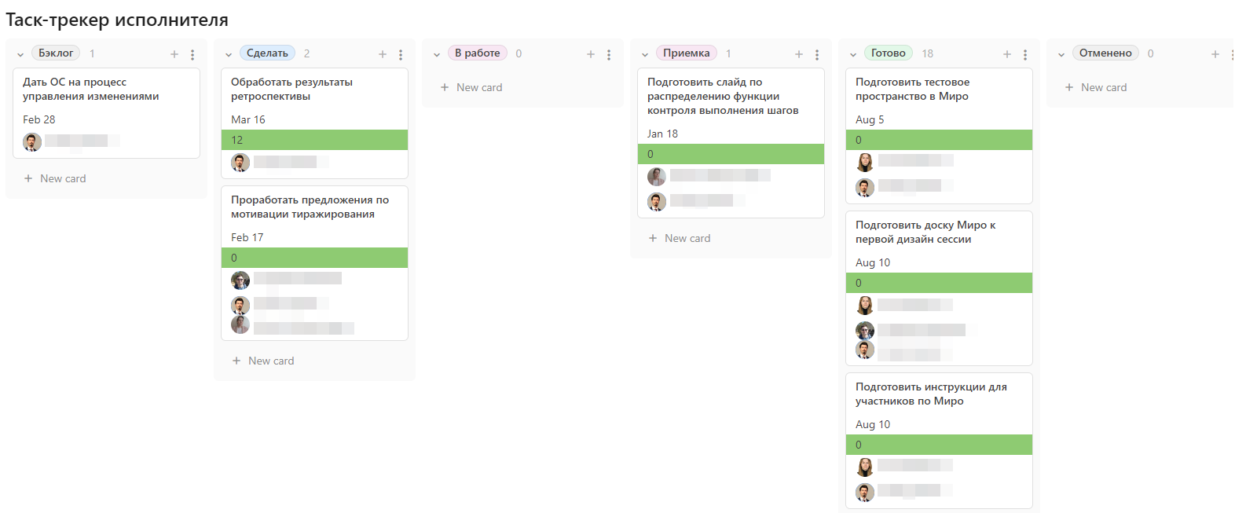Collapse the Приемка column chevron

[x=645, y=54]
